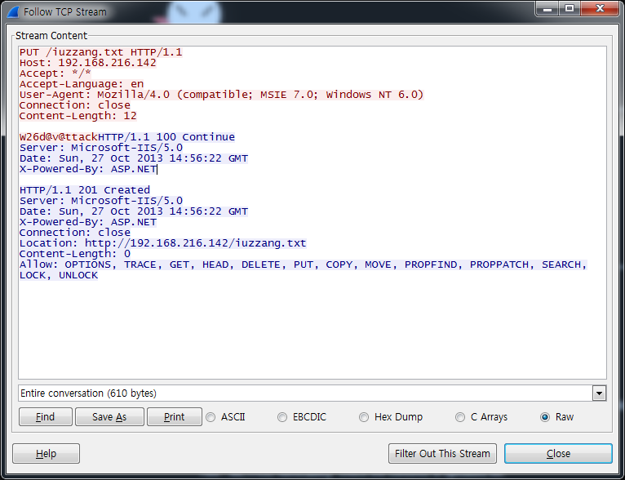Open the Entire conversation dropdown arrow

coord(599,393)
